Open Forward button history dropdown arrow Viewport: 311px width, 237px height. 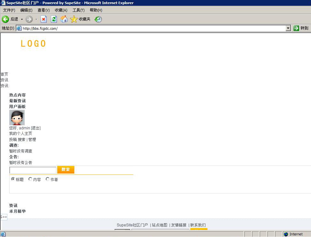click(36, 19)
